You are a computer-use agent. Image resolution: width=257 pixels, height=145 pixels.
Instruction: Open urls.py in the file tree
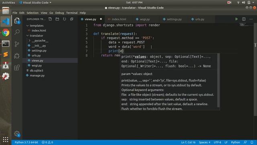coord(36,56)
